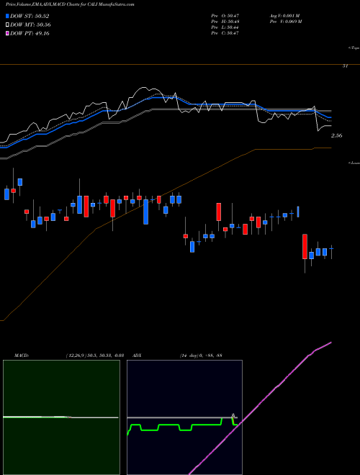Click the magenta DOW PT legend swatch
Viewport: 360px width, 475px height.
pyautogui.click(x=7, y=33)
